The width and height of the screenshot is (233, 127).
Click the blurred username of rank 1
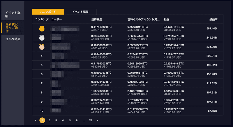click(x=65, y=29)
